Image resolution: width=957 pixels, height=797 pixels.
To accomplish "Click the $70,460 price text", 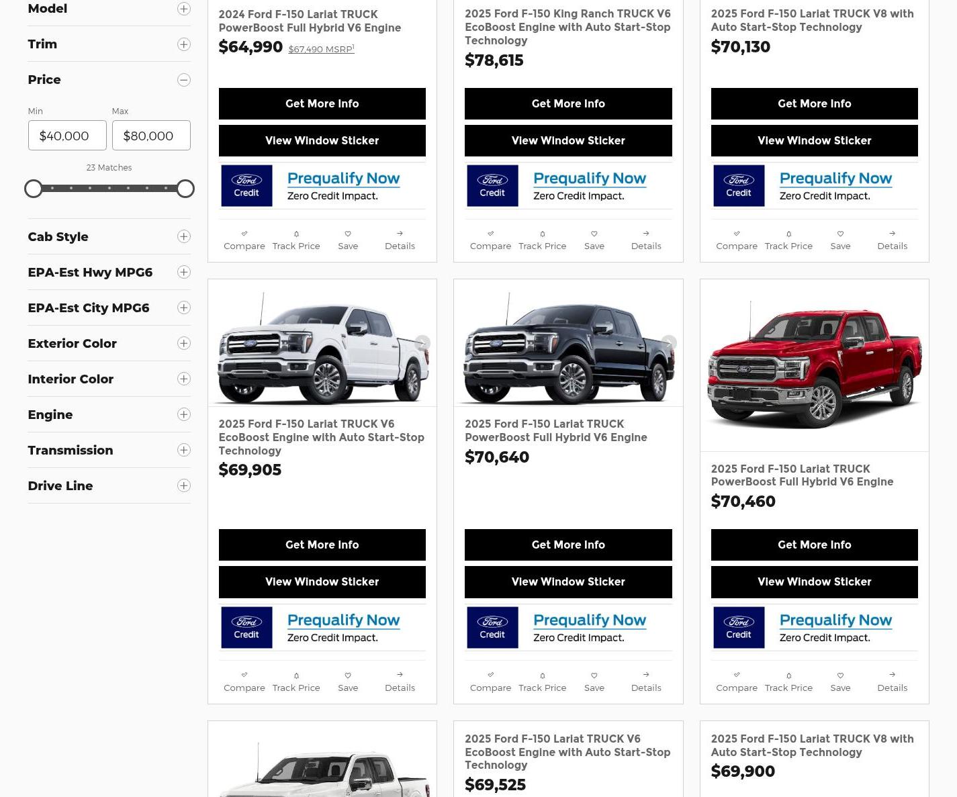I will click(x=743, y=502).
